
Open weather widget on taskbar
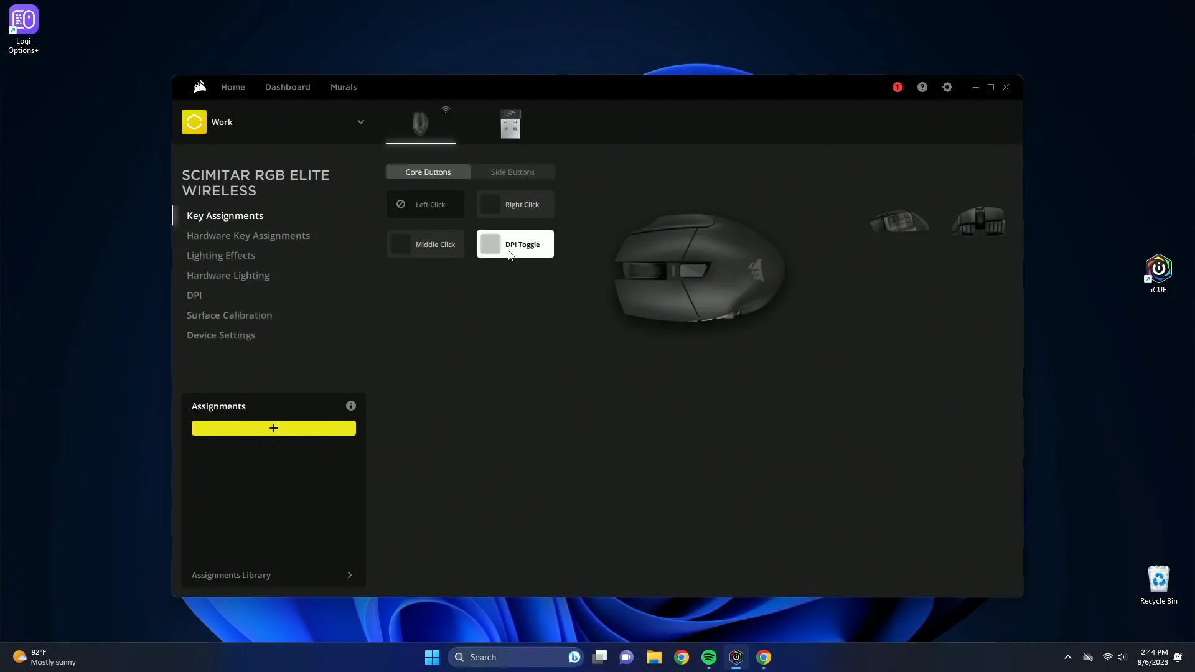pos(45,657)
